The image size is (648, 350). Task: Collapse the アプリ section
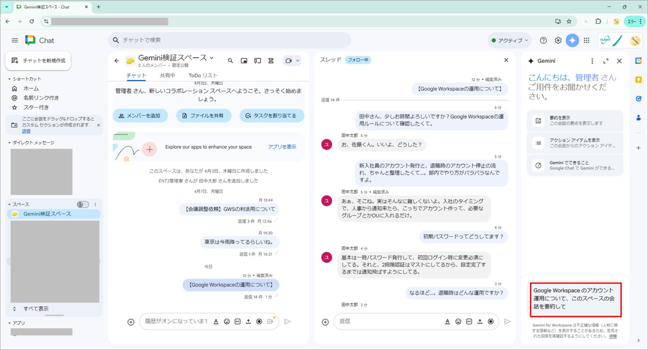(9, 323)
